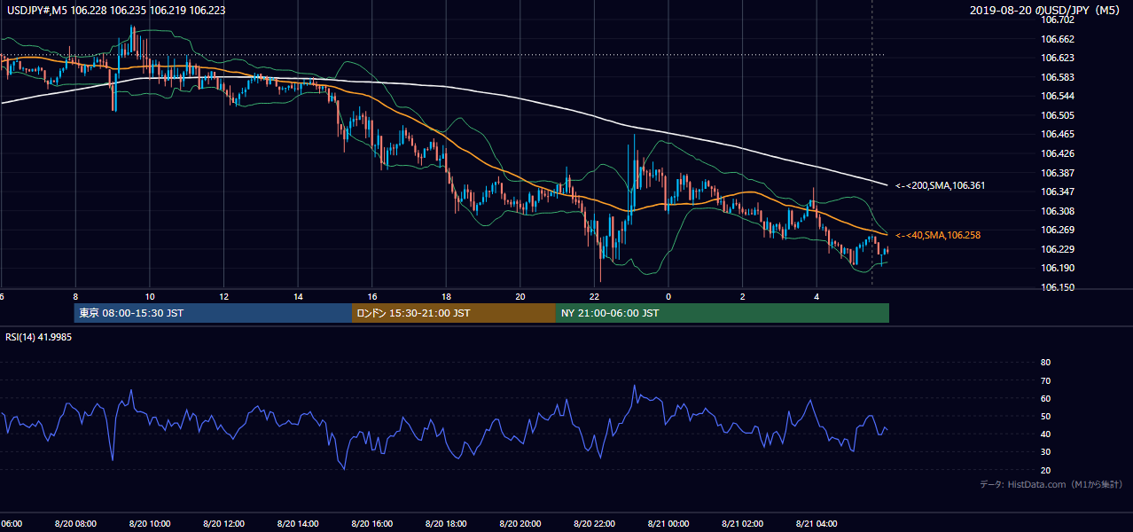Click the 8/21 04:00 date axis label
Screen dimensions: 1133x532
[x=817, y=523]
